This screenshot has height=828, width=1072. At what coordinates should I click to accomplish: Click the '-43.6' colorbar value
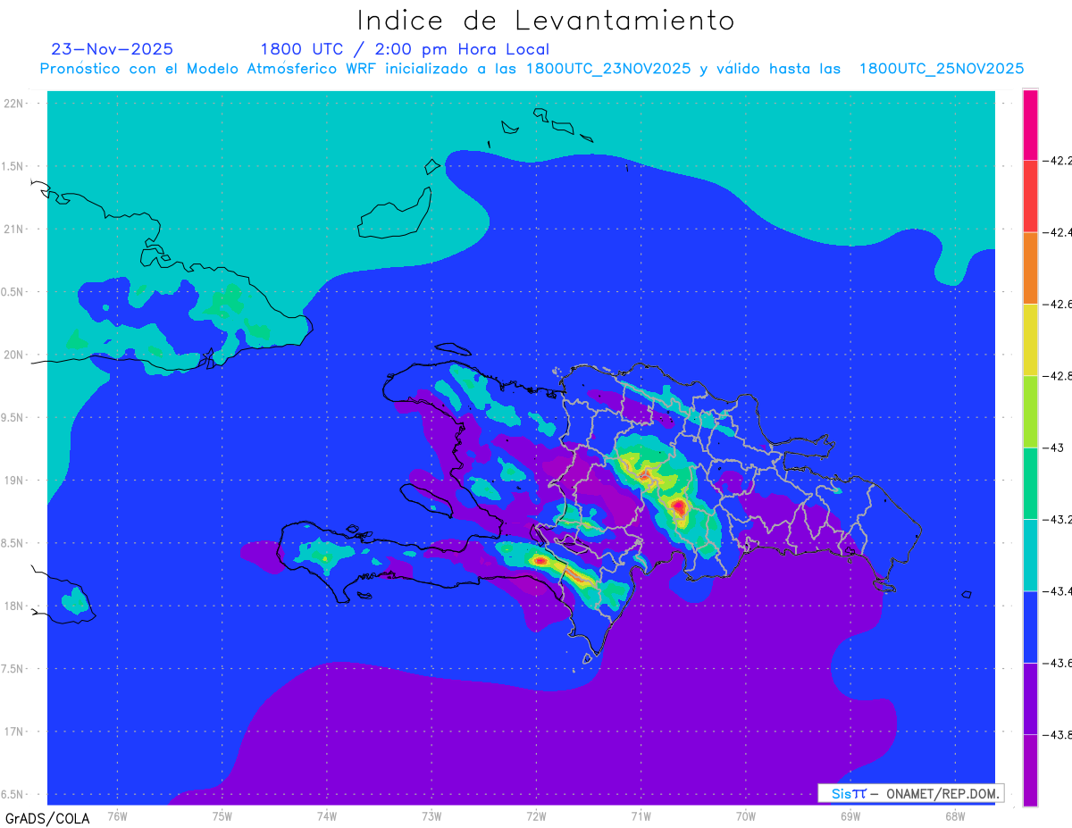(1058, 663)
